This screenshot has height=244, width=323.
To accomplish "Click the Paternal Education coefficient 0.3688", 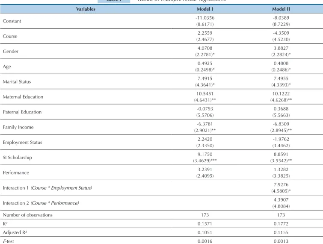I will tap(281, 109).
